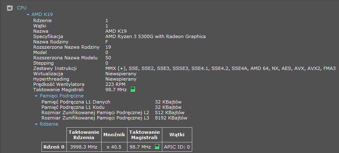Viewport: 339px width, 153px height.
Task: Click Rozszerzona Nazwa Rodziny value 19
Action: [x=108, y=47]
